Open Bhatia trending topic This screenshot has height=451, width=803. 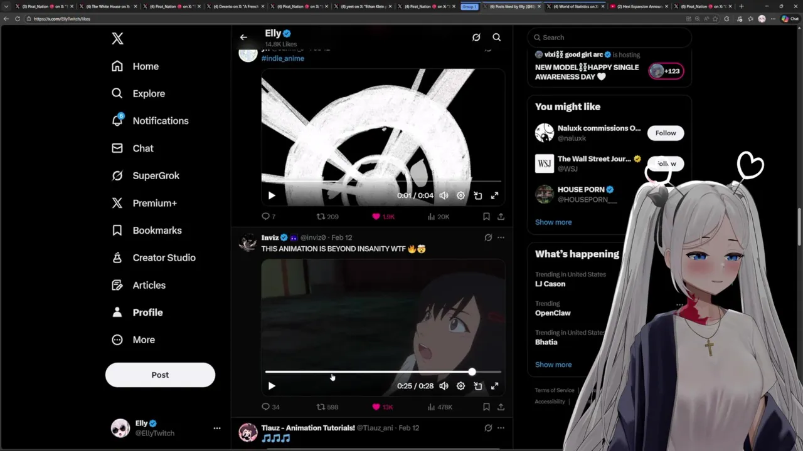click(x=546, y=342)
